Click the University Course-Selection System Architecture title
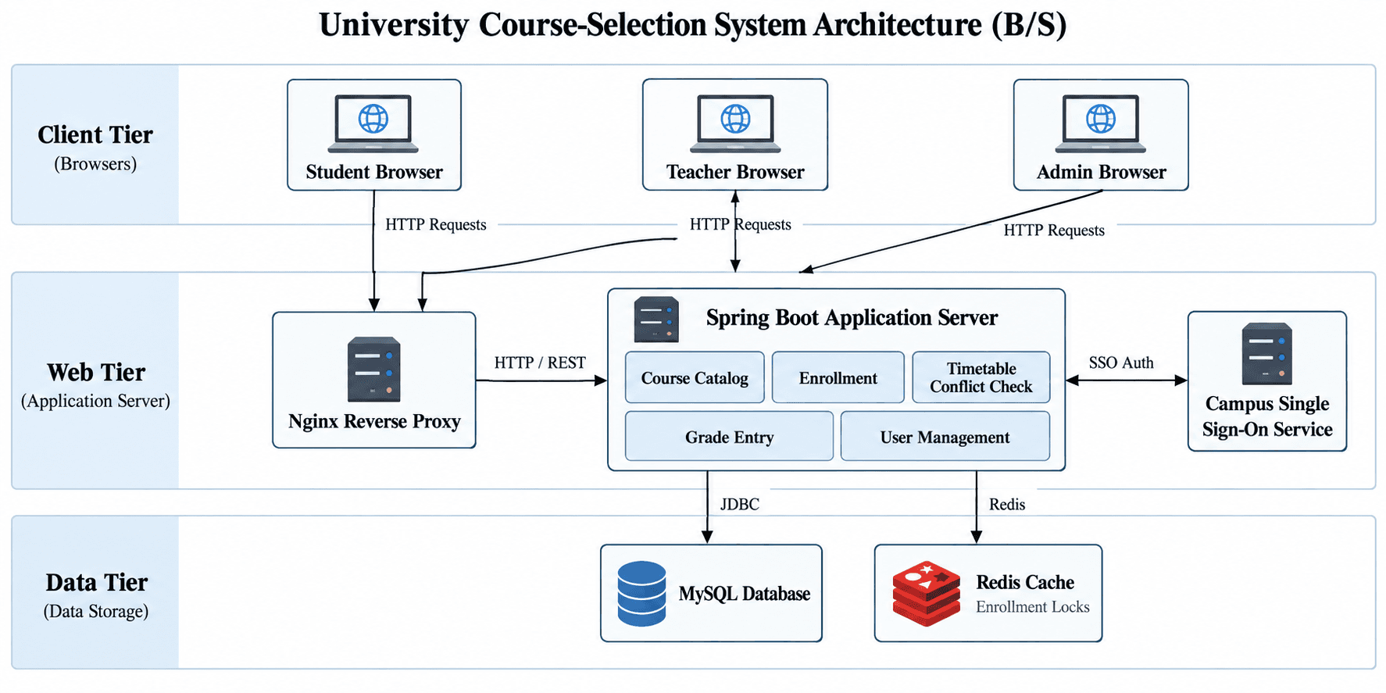The height and width of the screenshot is (693, 1386). click(693, 25)
